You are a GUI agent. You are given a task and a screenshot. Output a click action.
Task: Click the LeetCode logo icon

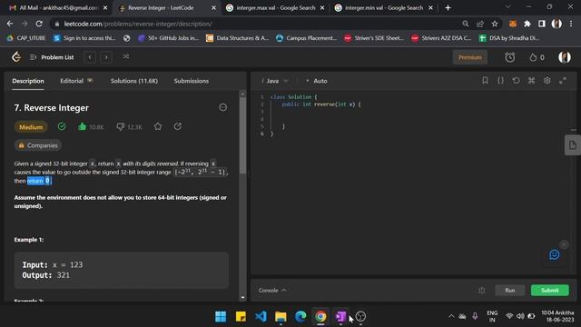pyautogui.click(x=16, y=57)
